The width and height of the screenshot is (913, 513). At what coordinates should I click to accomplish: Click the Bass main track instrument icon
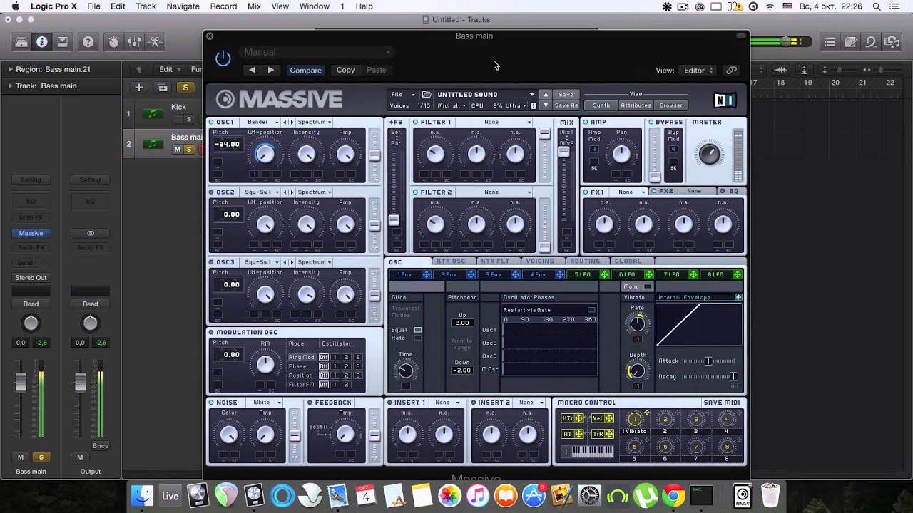coord(152,144)
